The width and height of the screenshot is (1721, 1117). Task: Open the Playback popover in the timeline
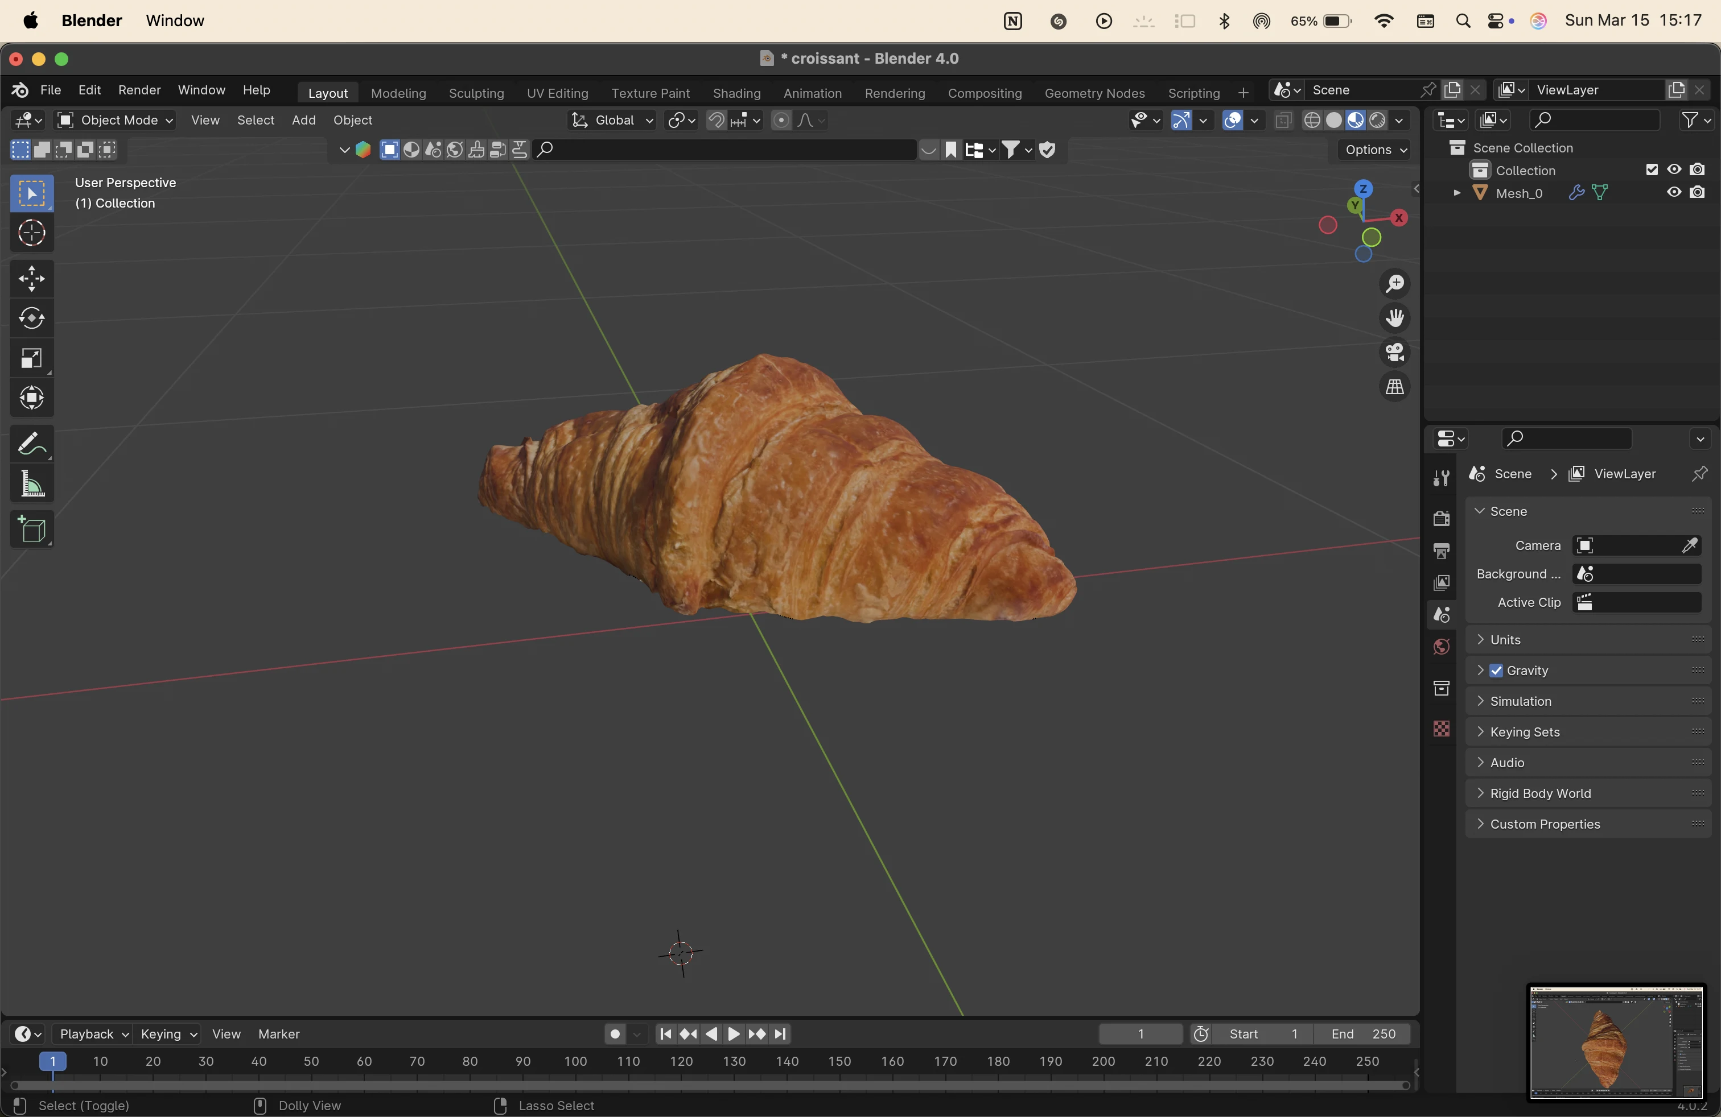click(93, 1034)
